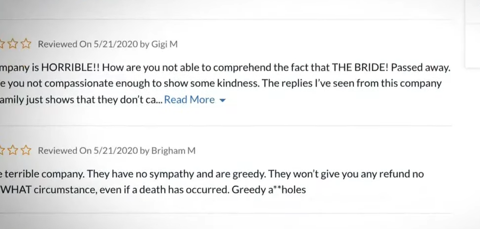Click the rightmost star in Brigham M's rating
The height and width of the screenshot is (229, 480).
click(26, 150)
